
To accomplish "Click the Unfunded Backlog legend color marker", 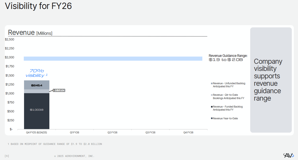I will point(212,83).
